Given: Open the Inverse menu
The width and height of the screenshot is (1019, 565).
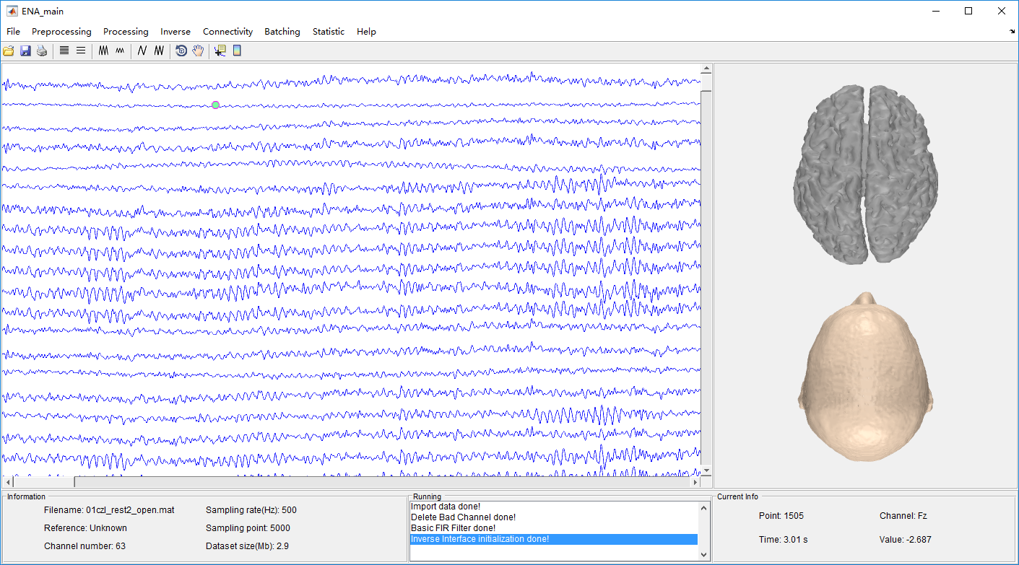Looking at the screenshot, I should [175, 32].
